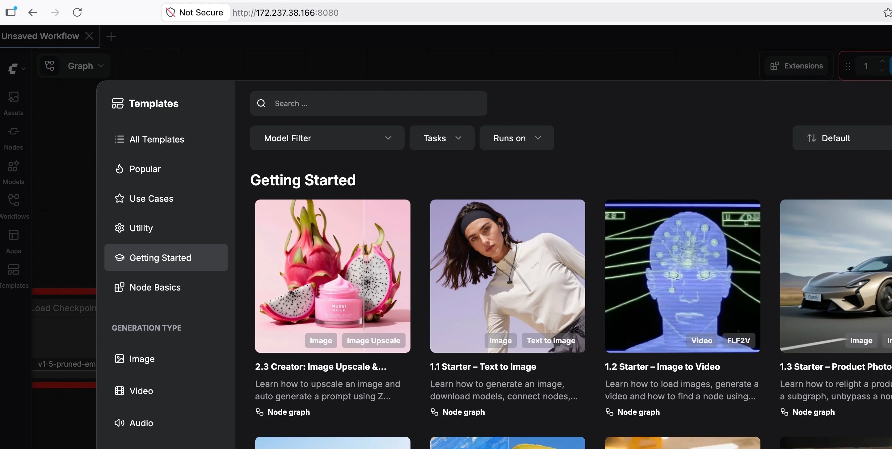The height and width of the screenshot is (449, 892).
Task: Increase the batch count stepper
Action: click(882, 62)
